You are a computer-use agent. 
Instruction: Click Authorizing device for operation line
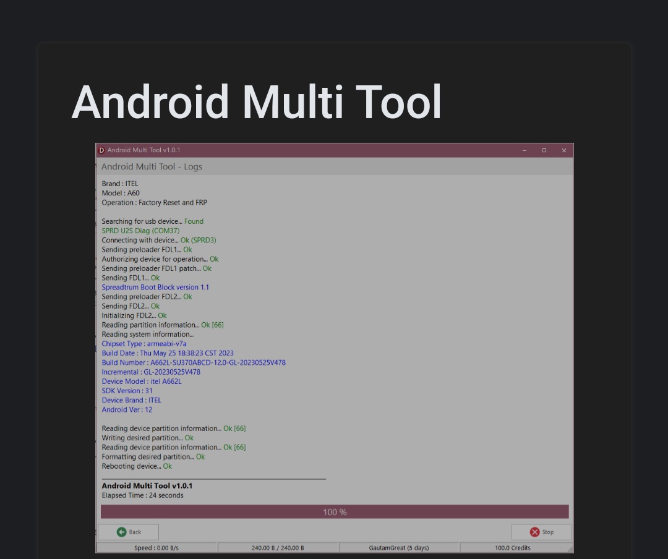[160, 258]
